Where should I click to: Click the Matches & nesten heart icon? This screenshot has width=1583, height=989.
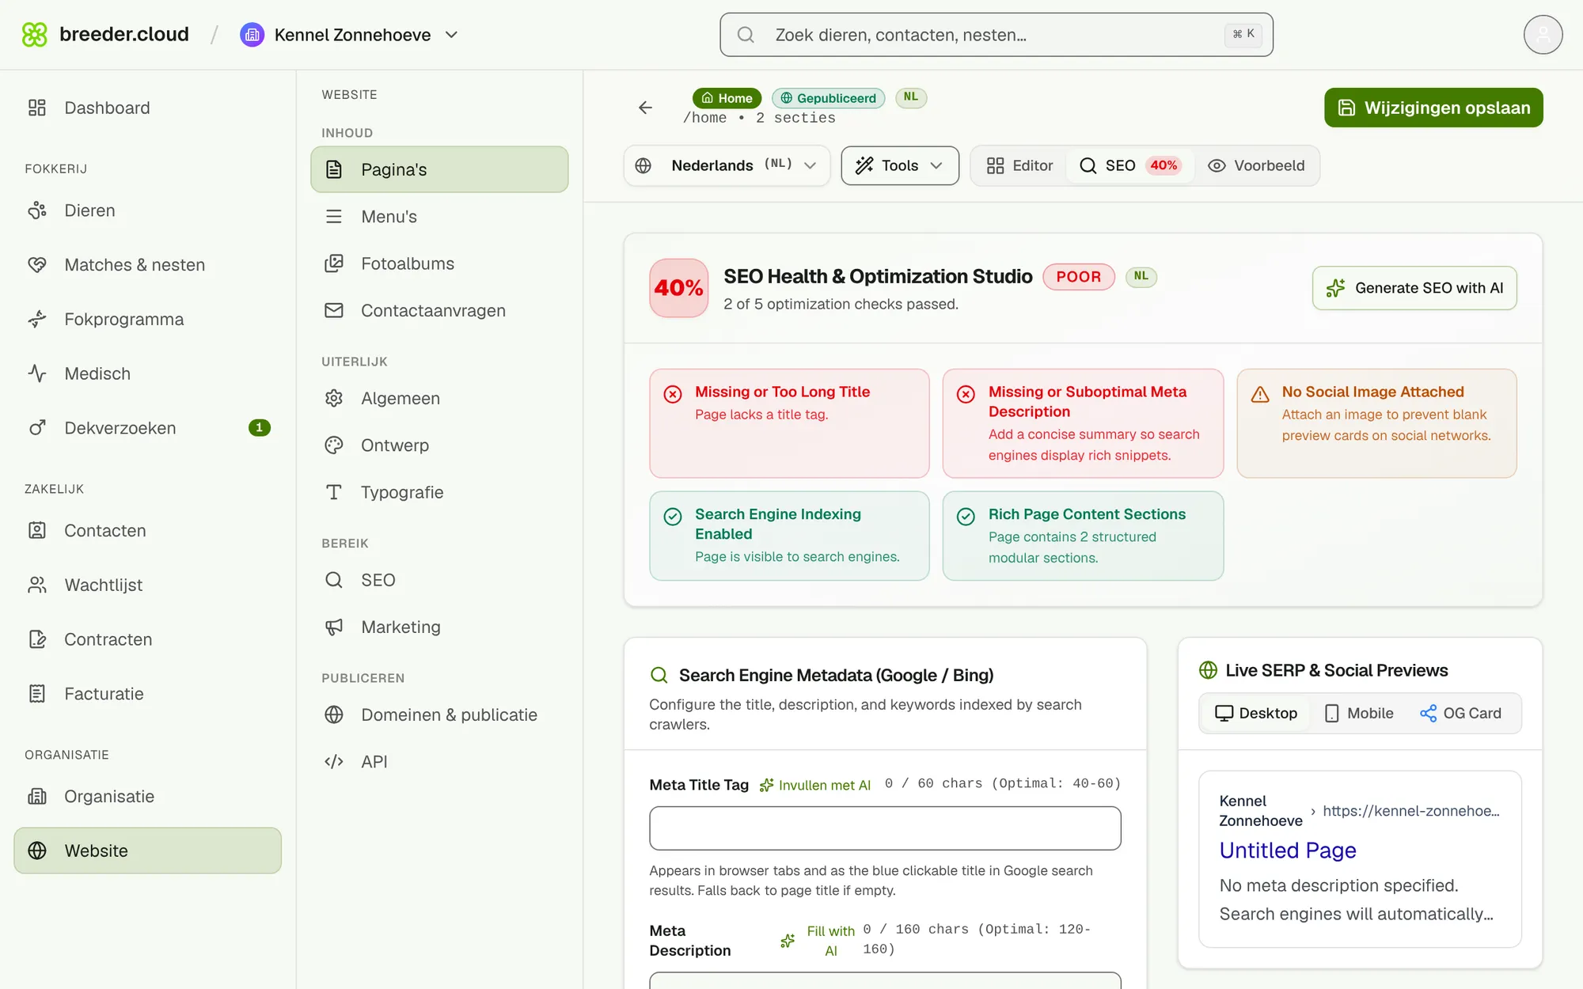[x=37, y=265]
